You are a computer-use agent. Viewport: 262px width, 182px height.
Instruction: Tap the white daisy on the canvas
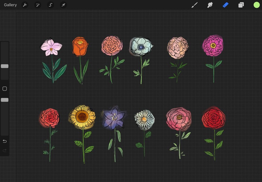point(144,120)
